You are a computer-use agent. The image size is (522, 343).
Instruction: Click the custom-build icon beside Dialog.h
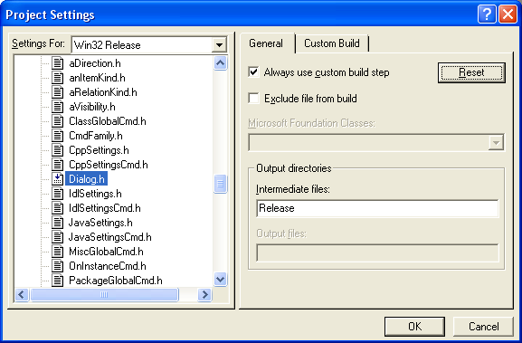57,179
